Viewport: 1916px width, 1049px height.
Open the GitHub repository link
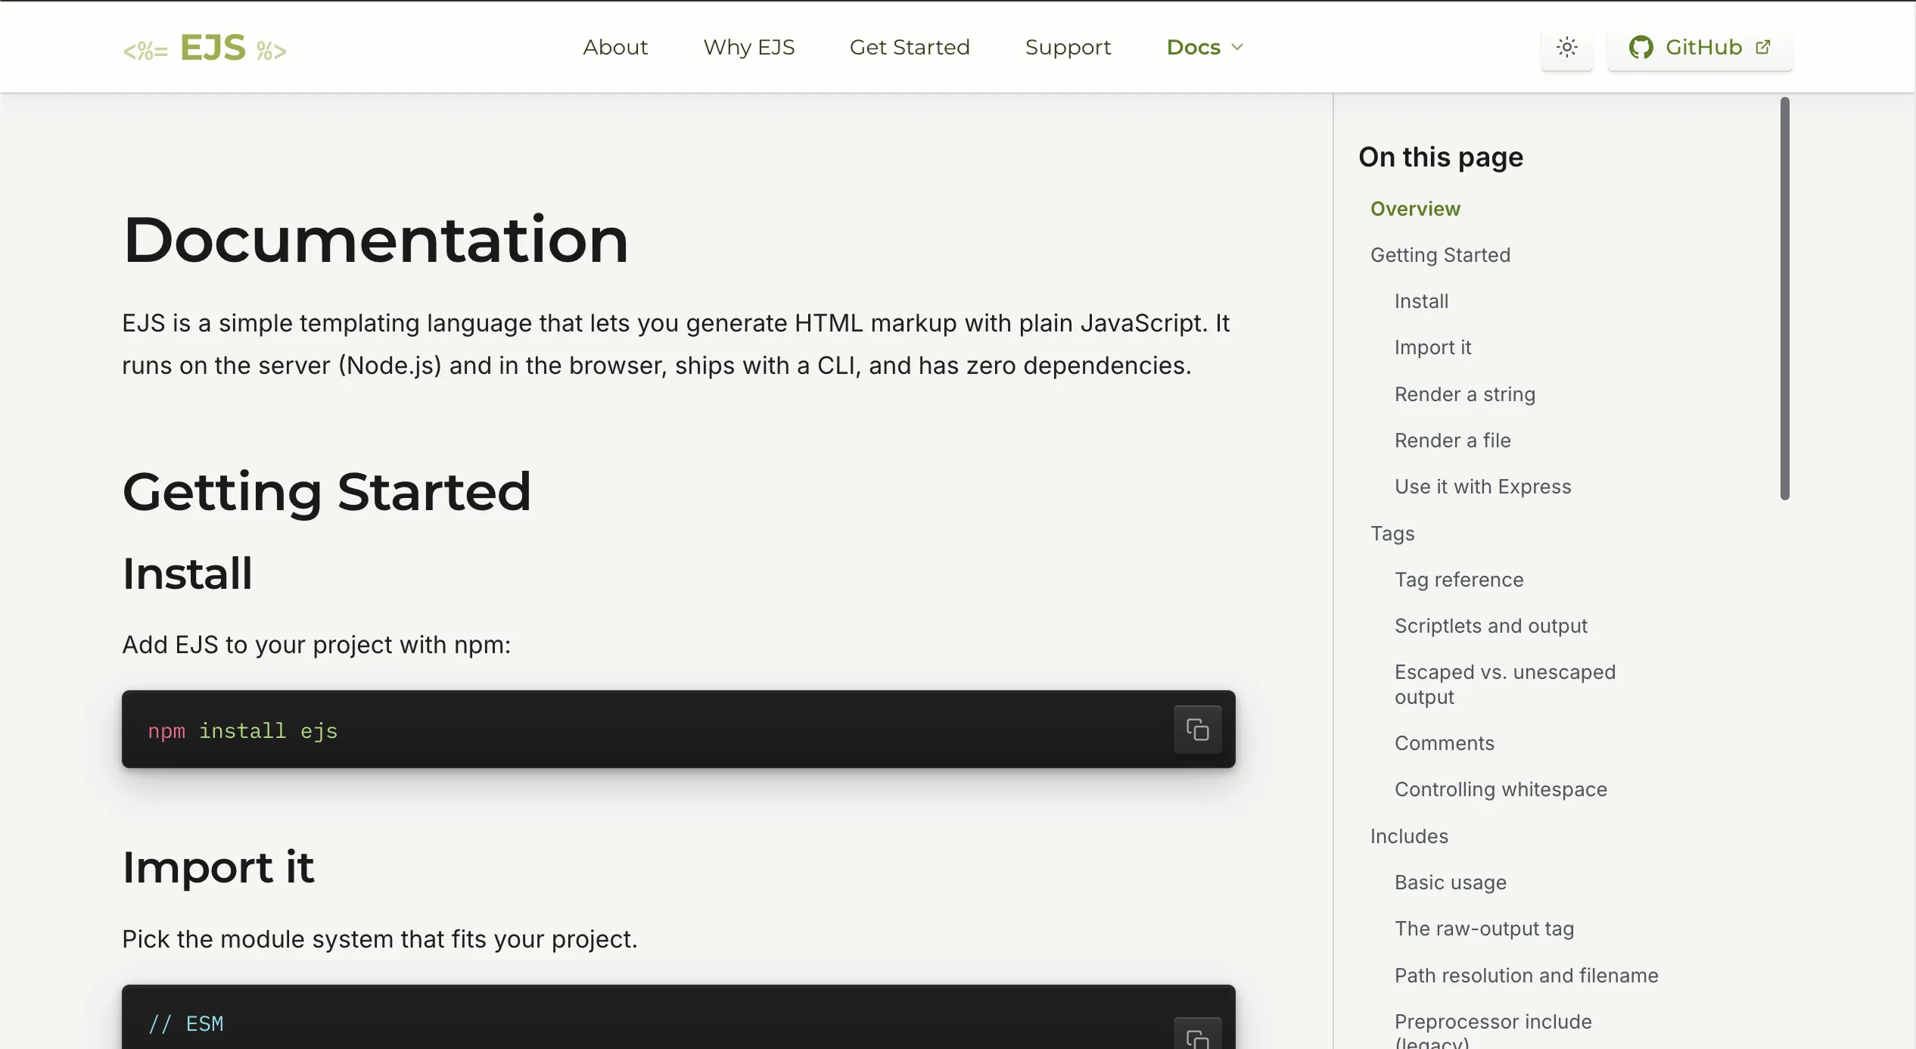click(x=1700, y=48)
